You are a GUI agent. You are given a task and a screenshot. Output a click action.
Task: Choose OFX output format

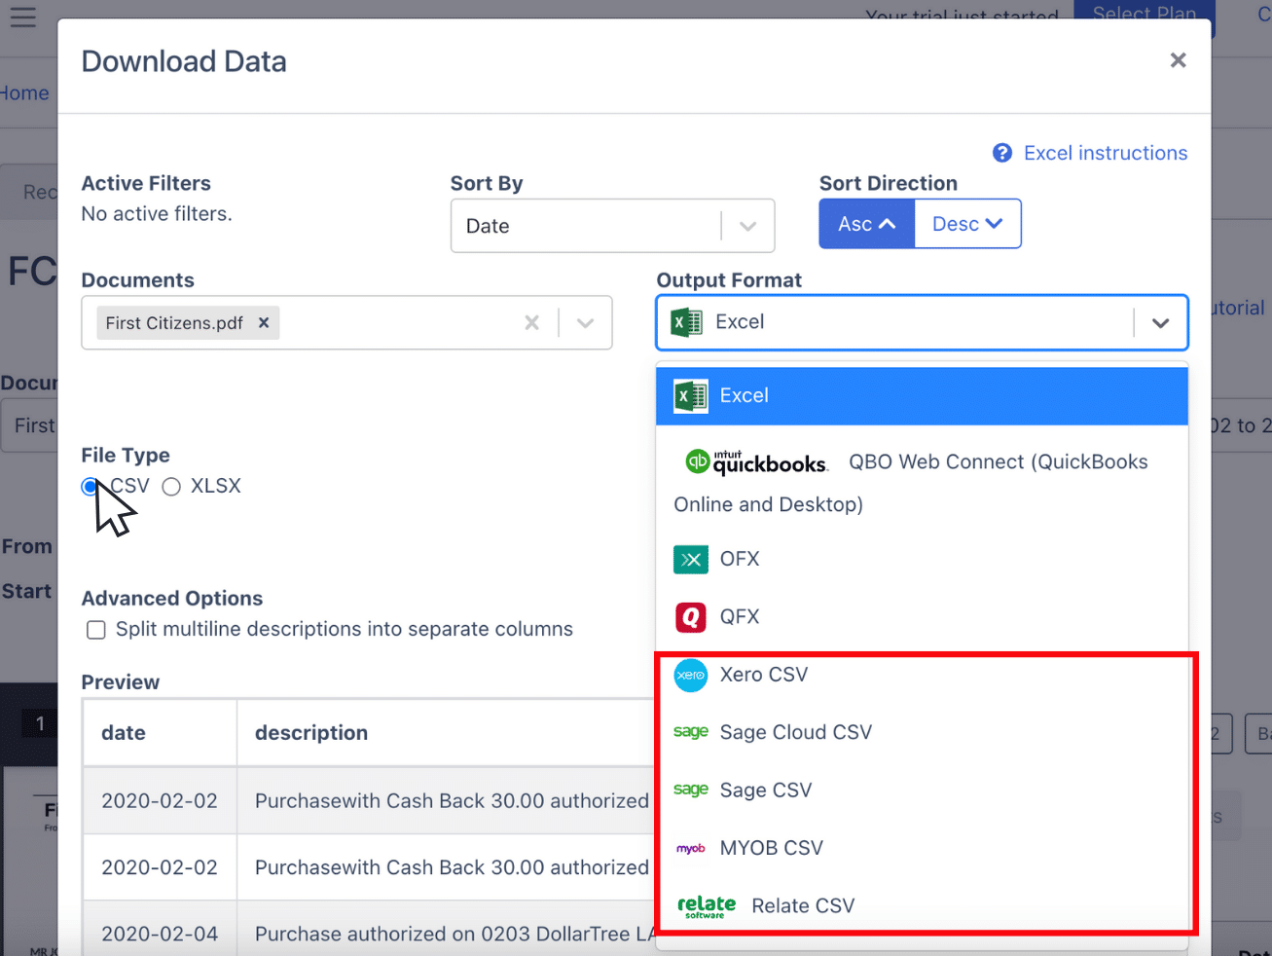coord(922,559)
